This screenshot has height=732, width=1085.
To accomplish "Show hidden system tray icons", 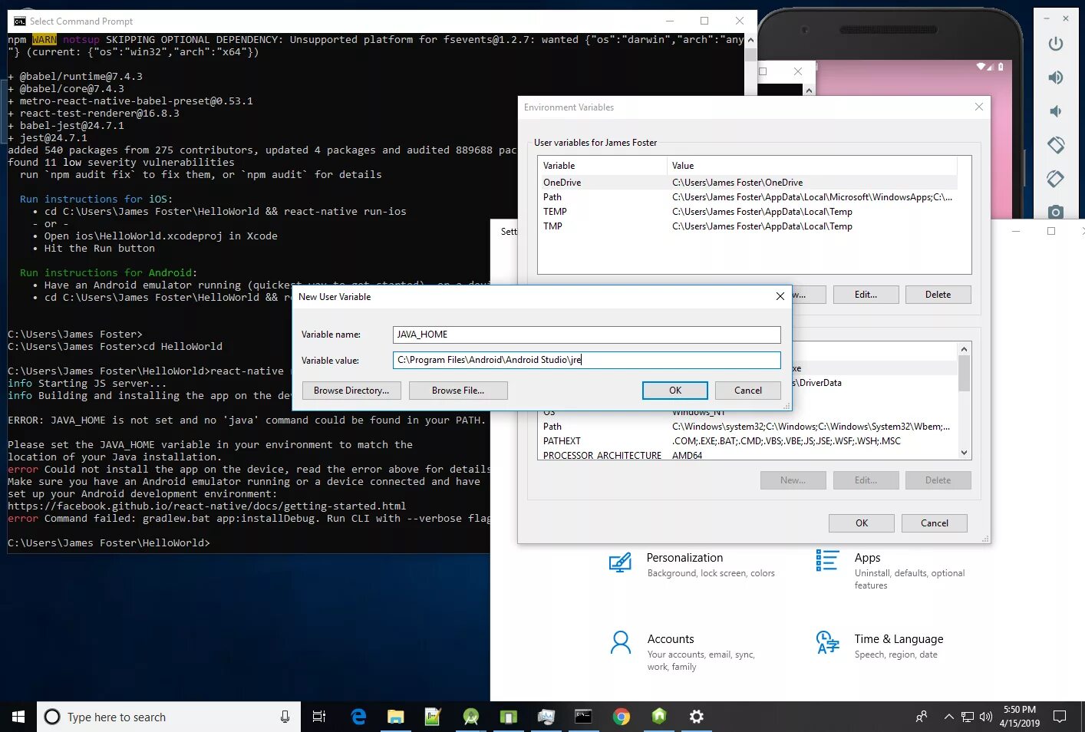I will point(948,717).
